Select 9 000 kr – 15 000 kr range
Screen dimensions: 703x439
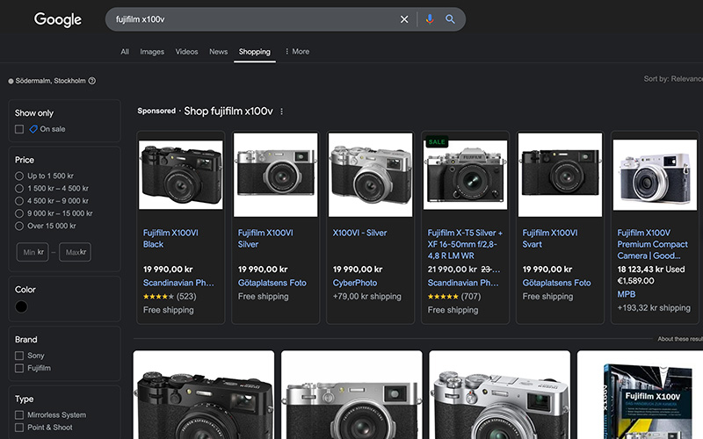[x=19, y=213]
